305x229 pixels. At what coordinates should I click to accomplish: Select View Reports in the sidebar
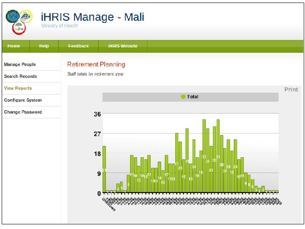pyautogui.click(x=18, y=88)
